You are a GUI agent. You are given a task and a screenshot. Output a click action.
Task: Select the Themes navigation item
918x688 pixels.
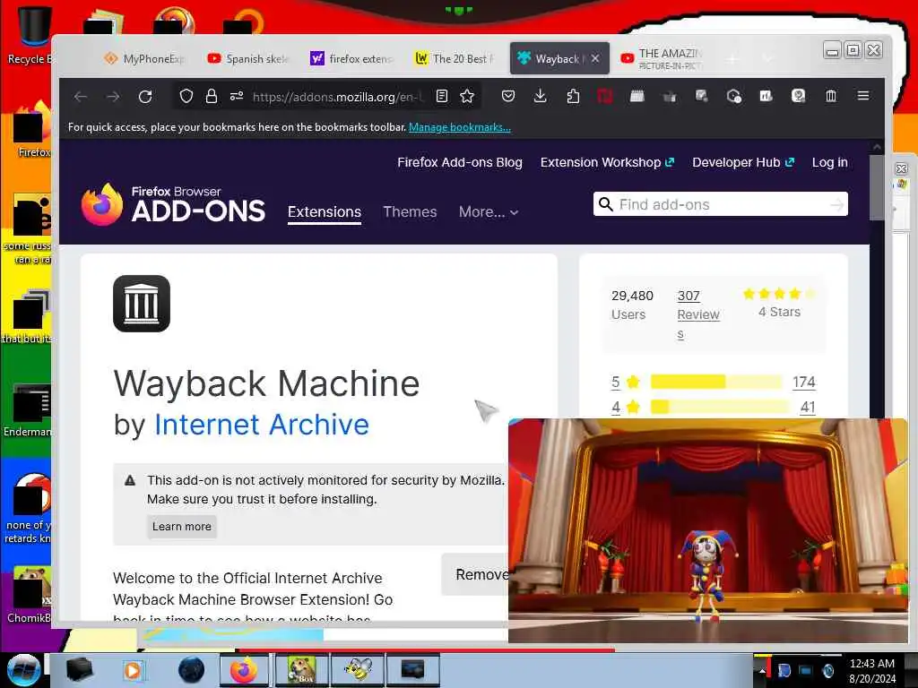click(x=410, y=211)
